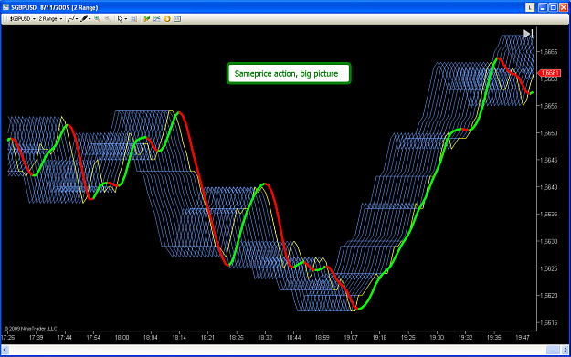
Task: Click the 18:14 time axis label
Action: (x=179, y=337)
